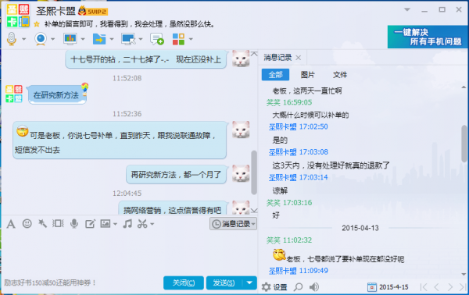Search message history magnifier icon
The height and width of the screenshot is (295, 469).
point(298,287)
